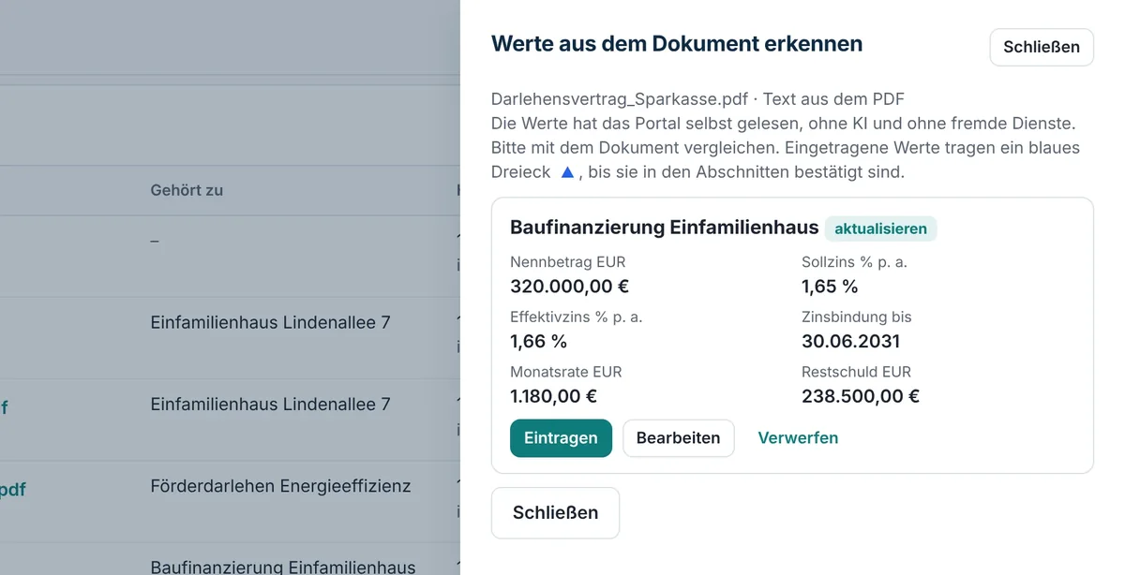Open editing via the Bearbeiten button
1125x575 pixels.
[678, 438]
